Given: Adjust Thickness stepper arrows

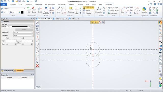Looking at the screenshot, I should [x=32, y=36].
